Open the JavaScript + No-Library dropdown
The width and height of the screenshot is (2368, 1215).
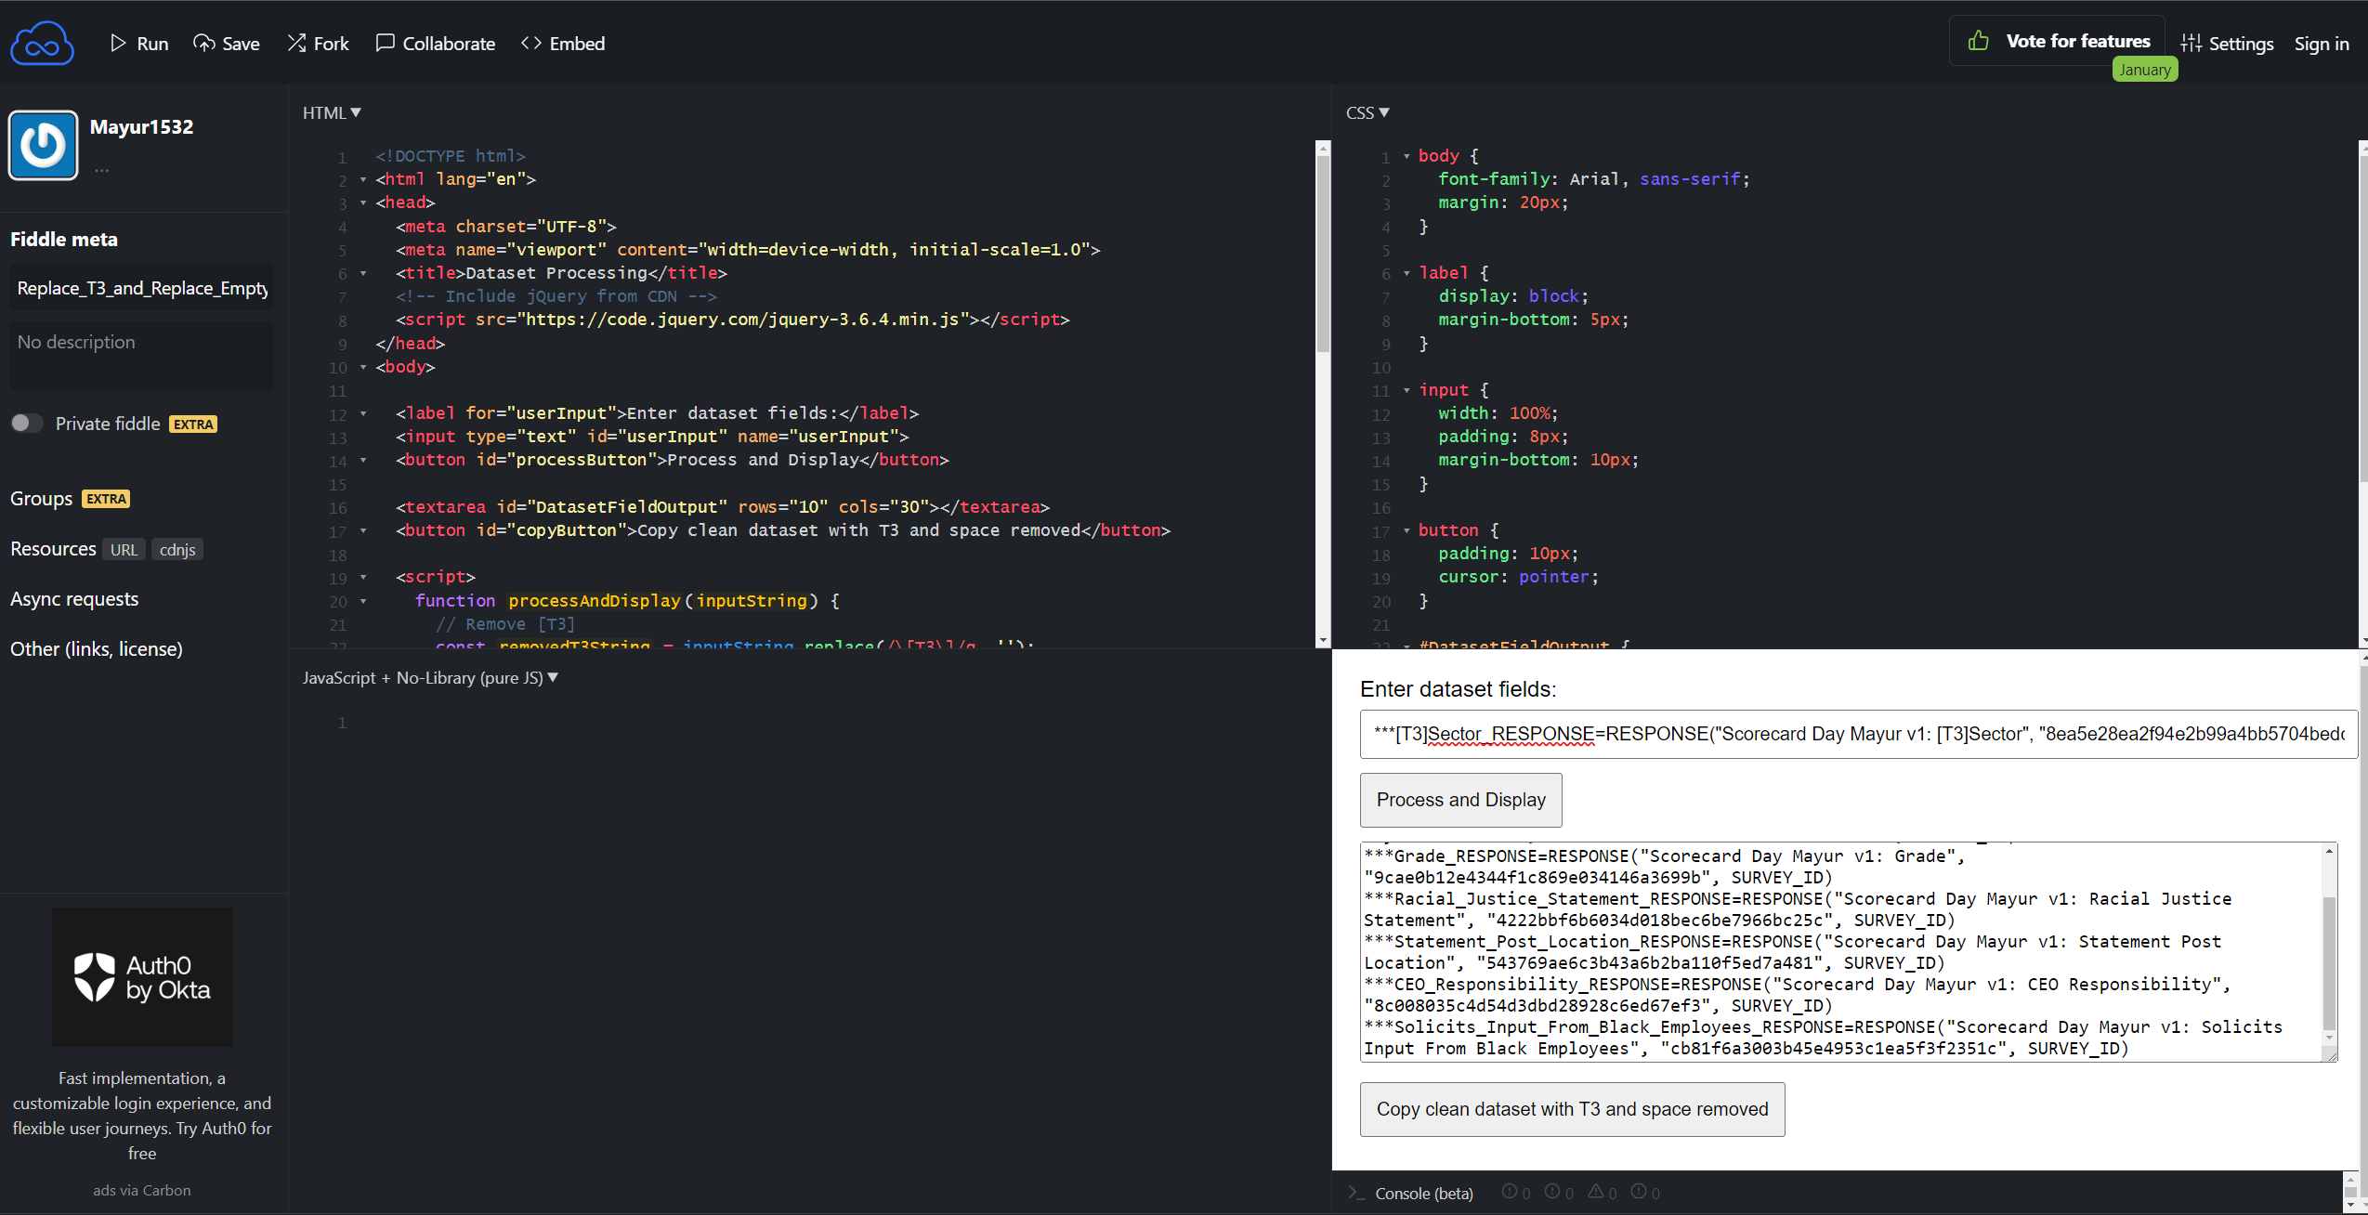coord(430,677)
